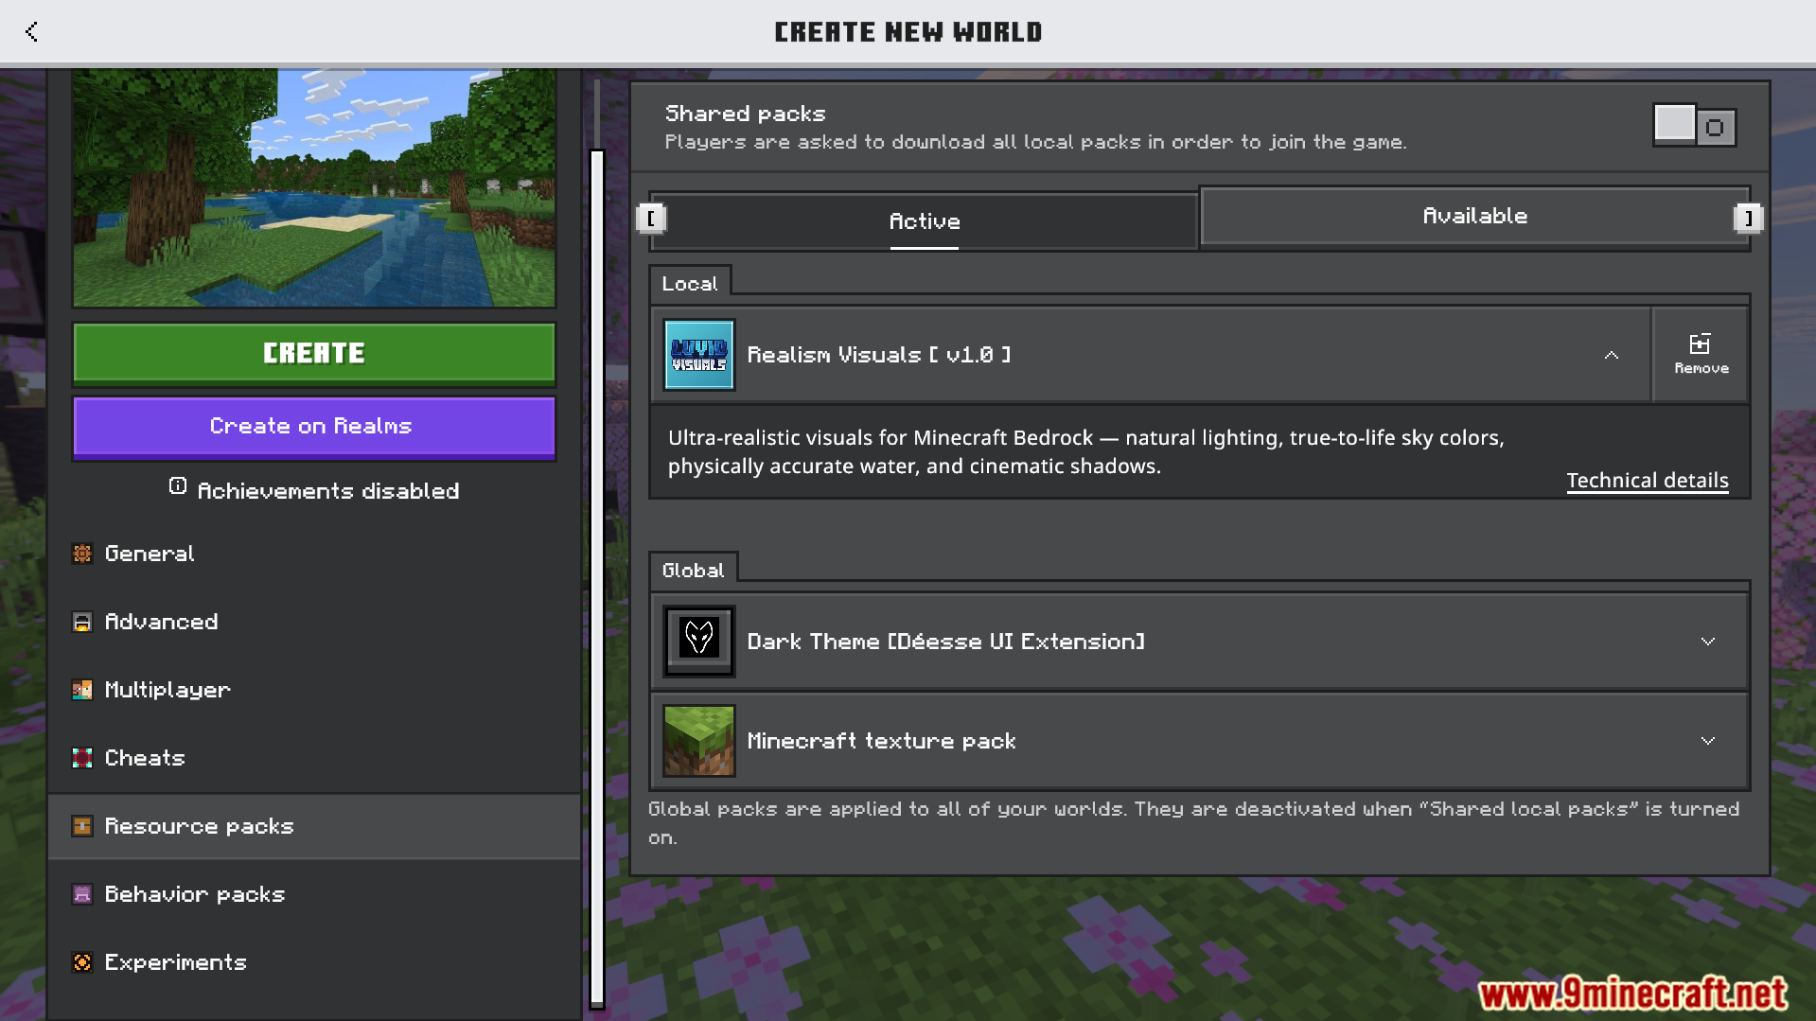Open the Multiplayer settings section

click(x=314, y=690)
